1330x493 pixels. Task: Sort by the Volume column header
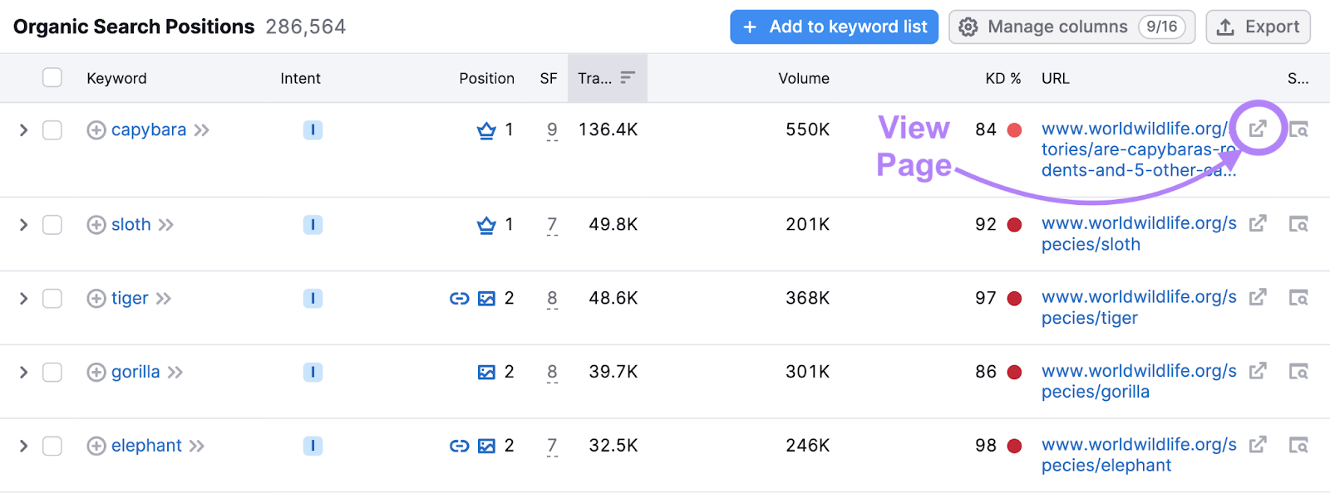click(x=803, y=78)
